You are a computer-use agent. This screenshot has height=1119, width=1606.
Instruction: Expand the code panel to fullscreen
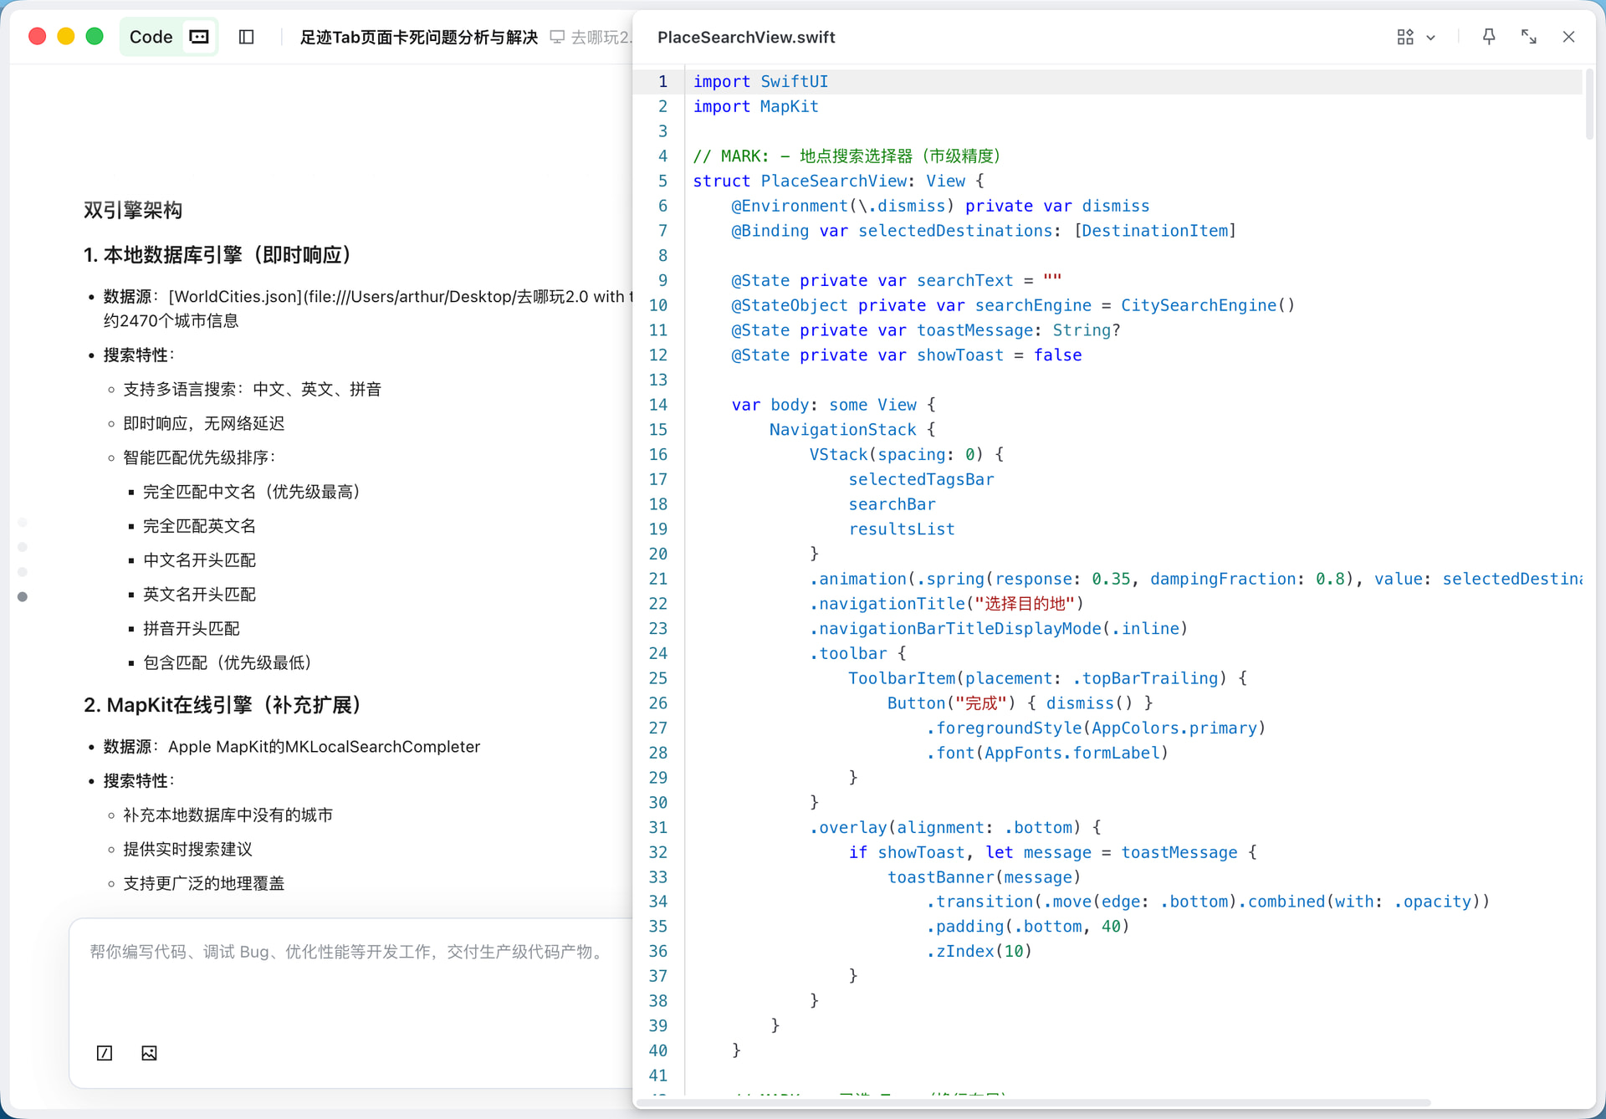point(1528,37)
